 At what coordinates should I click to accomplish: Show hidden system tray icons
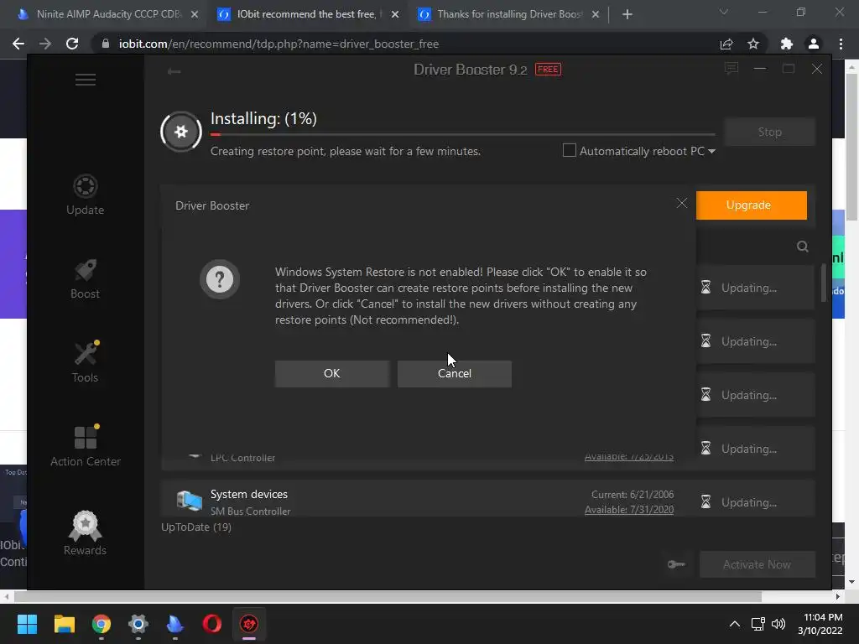pos(735,624)
